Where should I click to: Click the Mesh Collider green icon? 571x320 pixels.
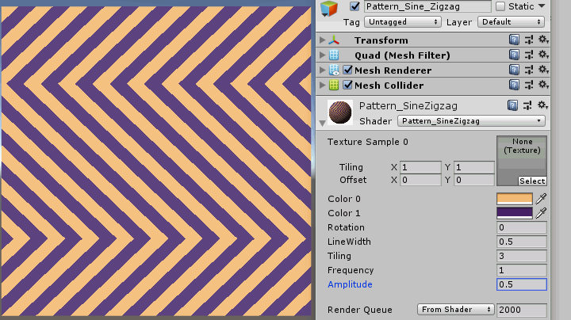pyautogui.click(x=334, y=85)
